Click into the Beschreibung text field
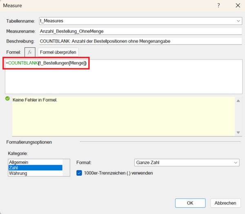The image size is (245, 214). click(x=140, y=41)
